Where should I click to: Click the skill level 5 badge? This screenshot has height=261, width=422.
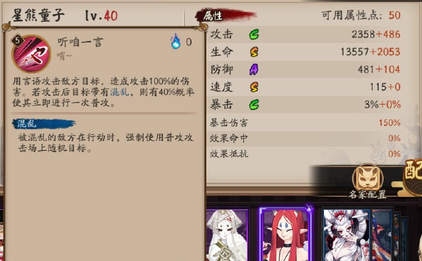point(17,41)
